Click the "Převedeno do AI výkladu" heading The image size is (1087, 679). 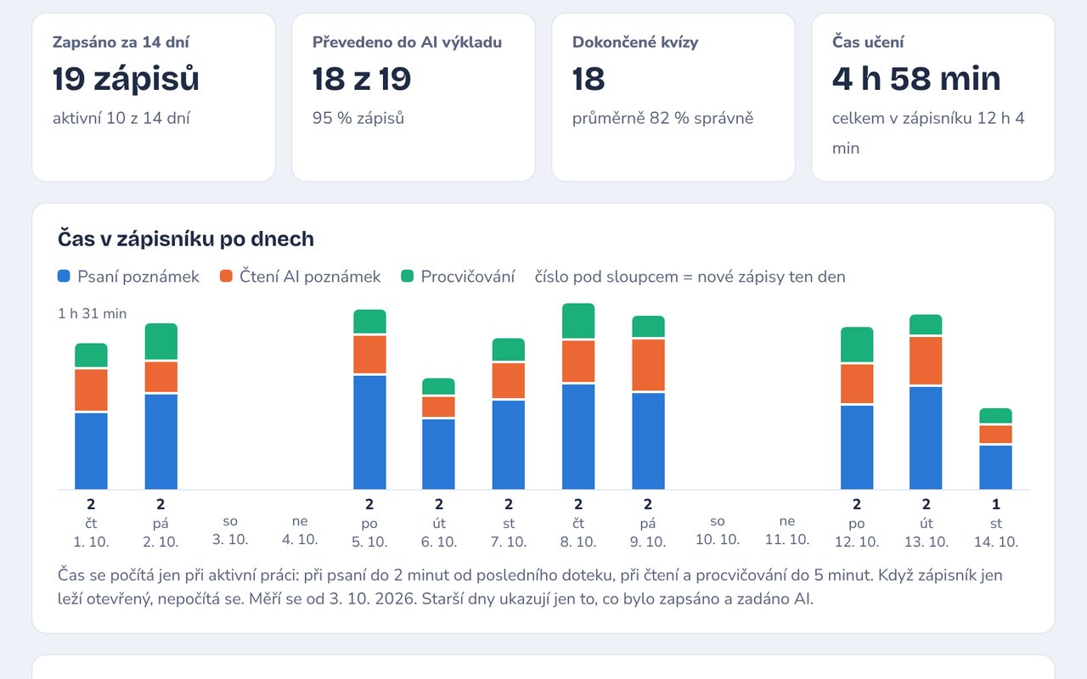[x=407, y=42]
